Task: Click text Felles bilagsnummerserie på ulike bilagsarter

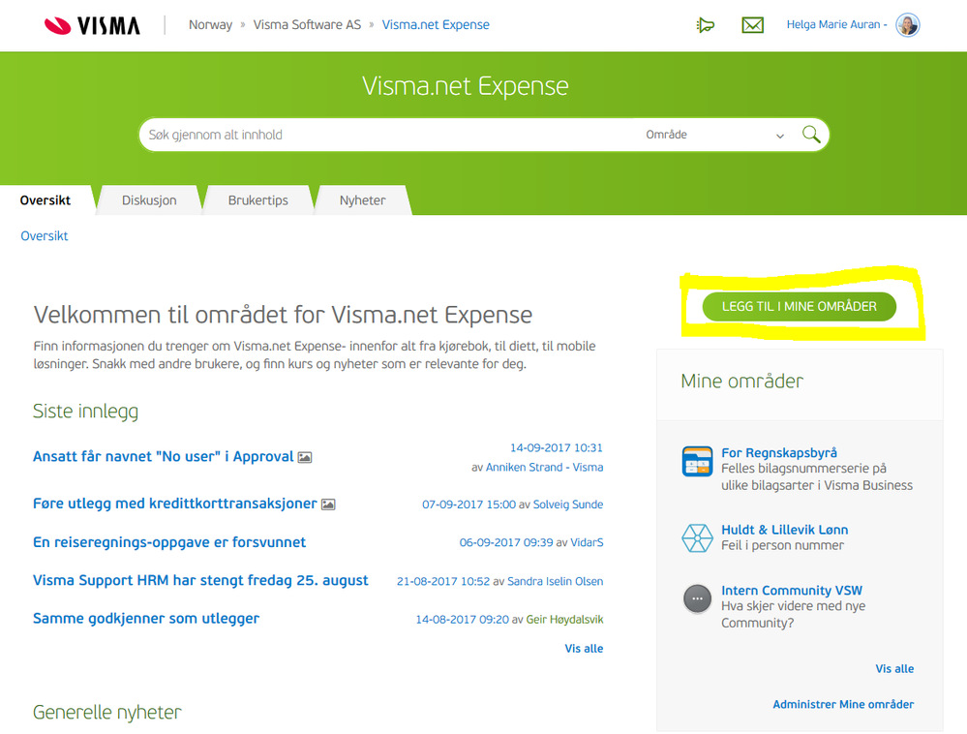Action: tap(817, 476)
